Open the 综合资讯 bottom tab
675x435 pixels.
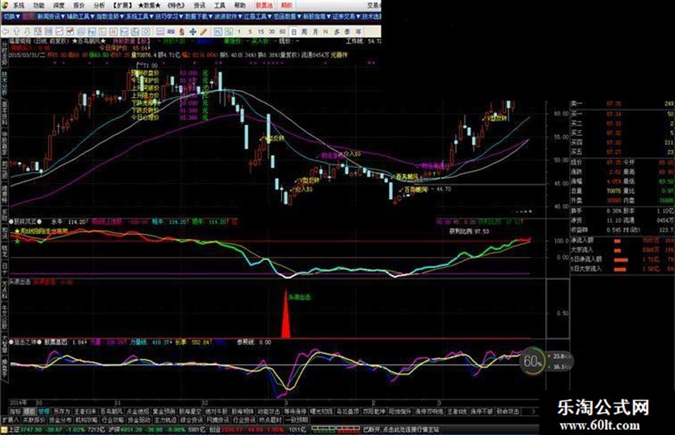tap(191, 419)
